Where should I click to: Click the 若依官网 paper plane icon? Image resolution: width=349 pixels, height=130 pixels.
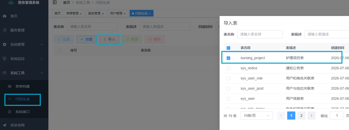pos(5,125)
